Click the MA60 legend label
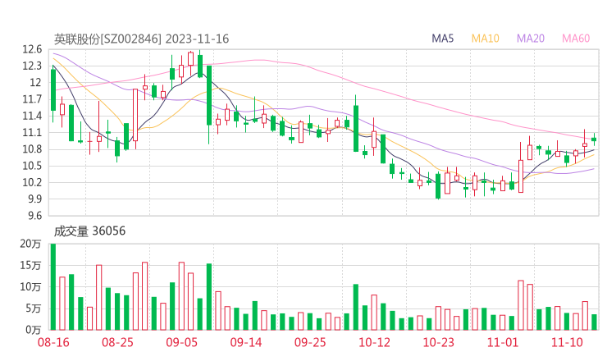Viewport: 607px width, 361px height. [x=576, y=39]
